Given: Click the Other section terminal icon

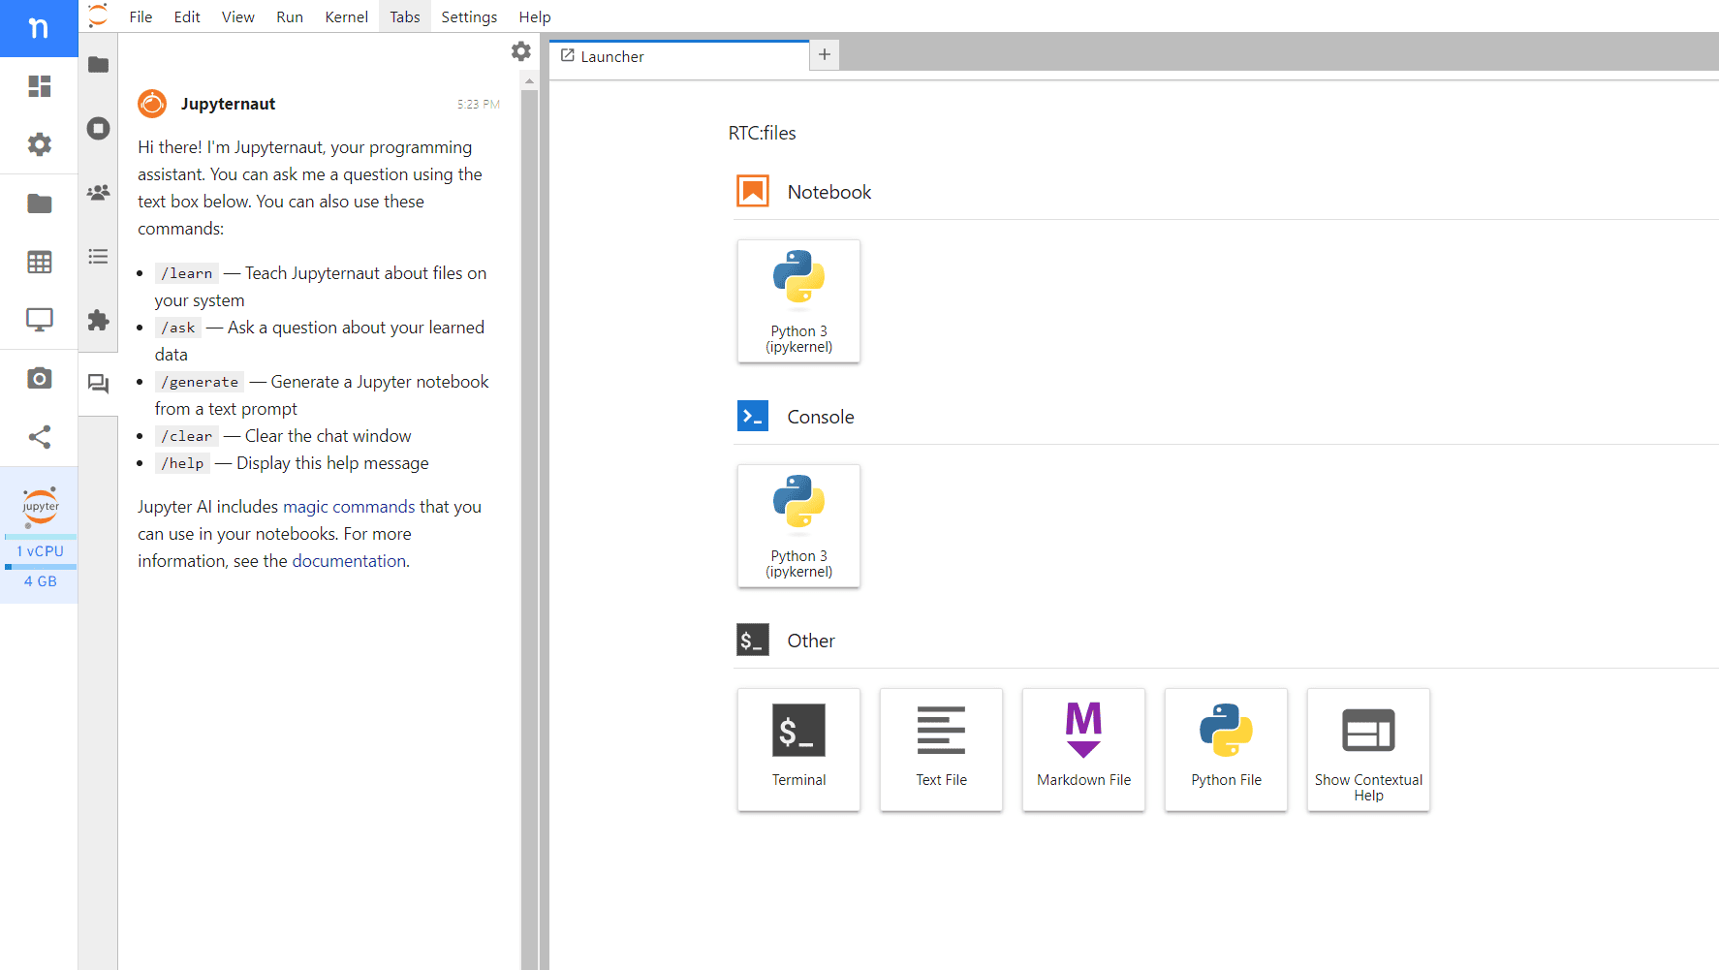Looking at the screenshot, I should [x=753, y=640].
